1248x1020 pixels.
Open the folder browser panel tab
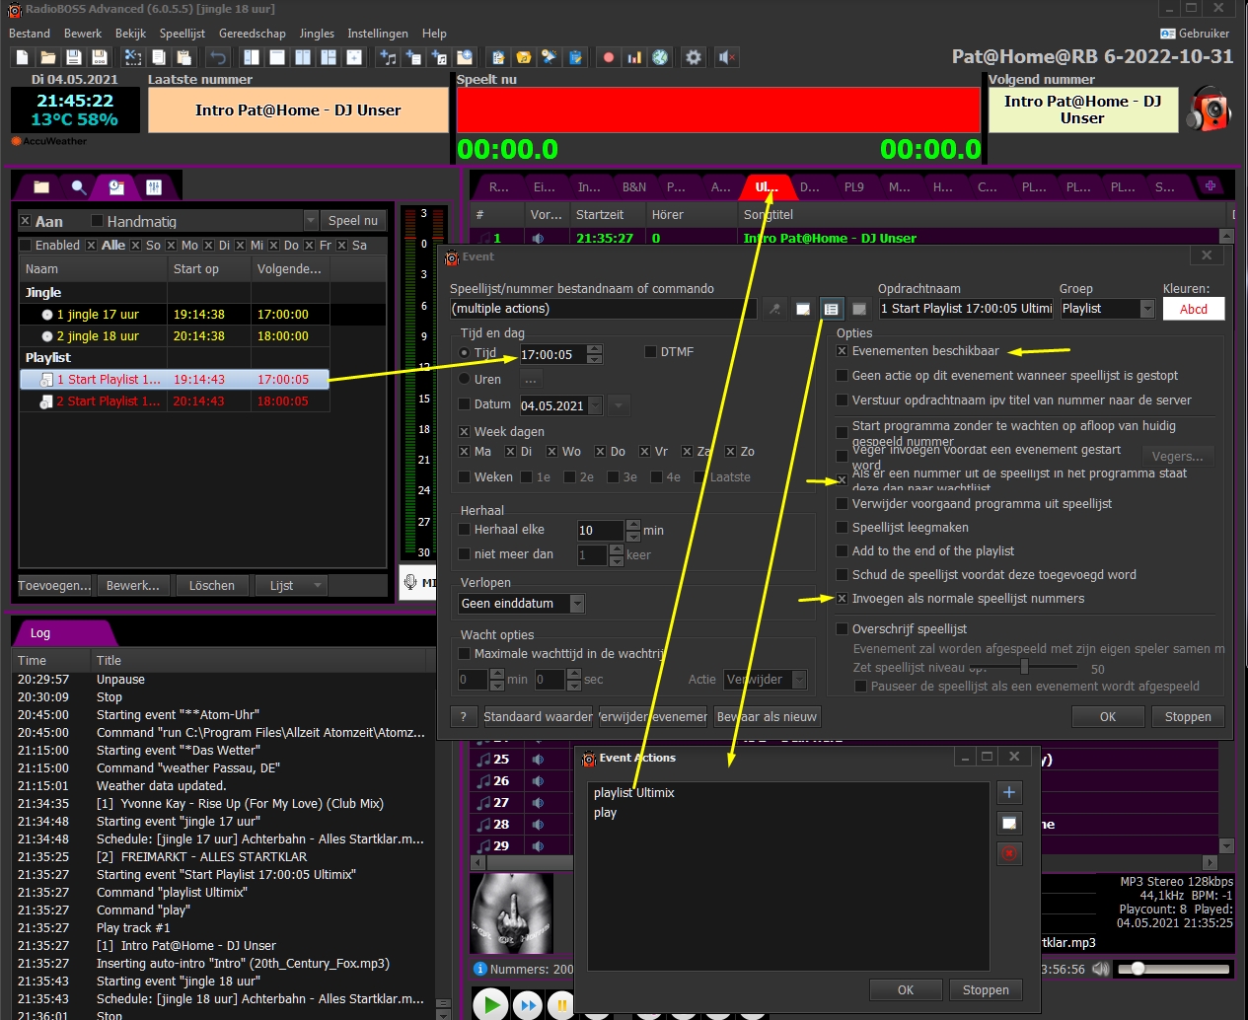point(40,186)
